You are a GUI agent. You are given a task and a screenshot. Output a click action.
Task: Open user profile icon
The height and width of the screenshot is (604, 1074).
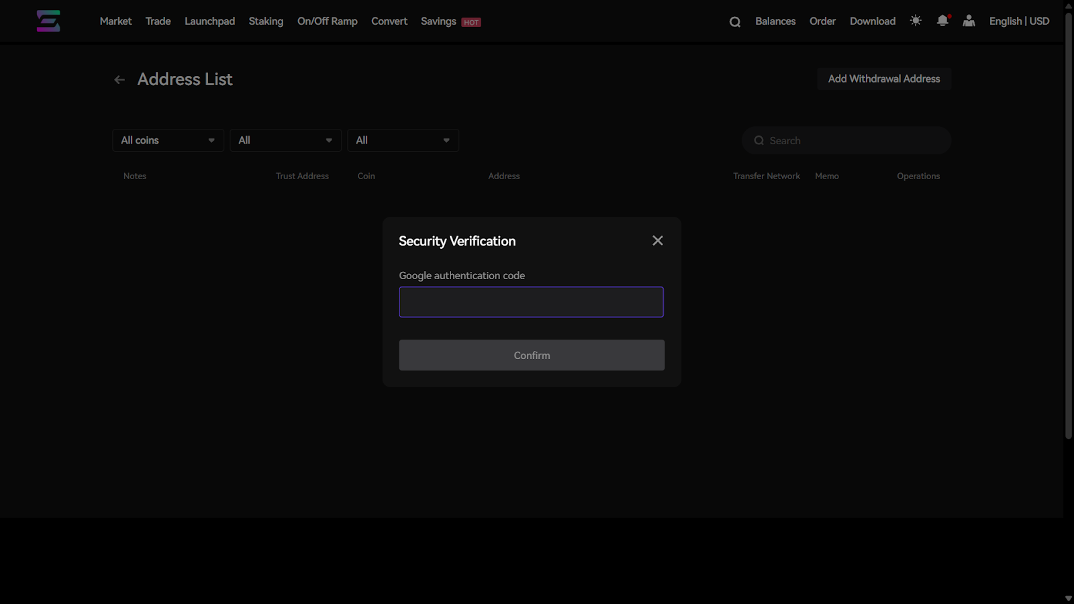969,21
